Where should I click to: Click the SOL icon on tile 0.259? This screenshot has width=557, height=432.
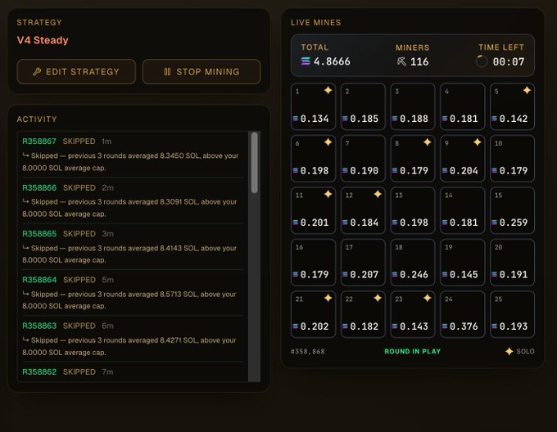point(494,223)
